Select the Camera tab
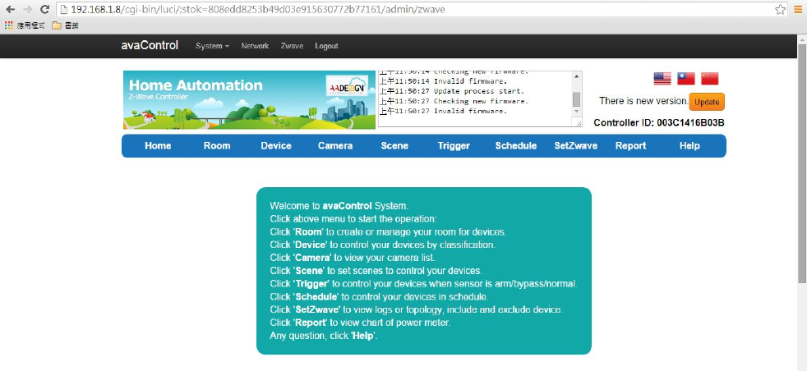Screen dimensions: 807x371 point(335,146)
